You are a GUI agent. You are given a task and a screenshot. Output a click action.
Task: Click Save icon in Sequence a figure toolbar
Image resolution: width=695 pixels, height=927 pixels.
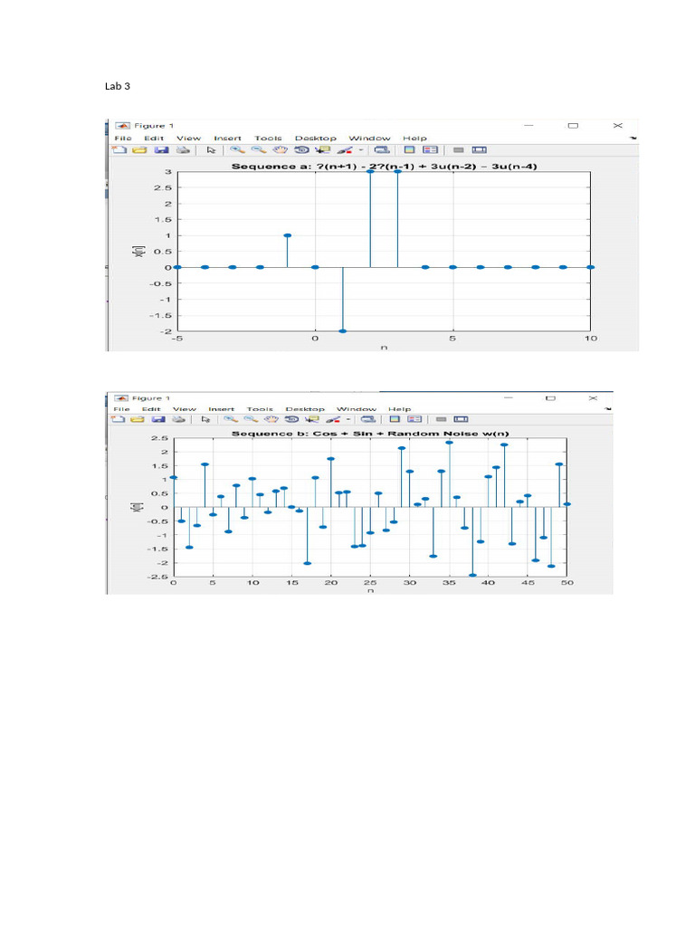tap(161, 150)
